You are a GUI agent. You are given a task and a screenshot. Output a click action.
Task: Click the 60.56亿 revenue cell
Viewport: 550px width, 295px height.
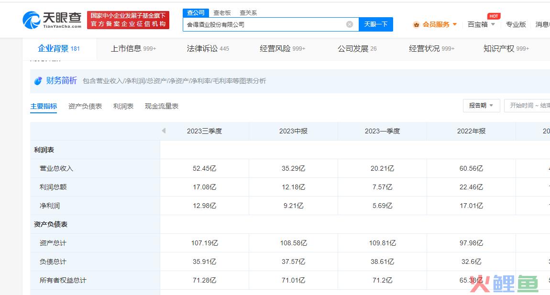coord(471,168)
